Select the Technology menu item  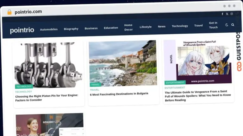click(180, 26)
